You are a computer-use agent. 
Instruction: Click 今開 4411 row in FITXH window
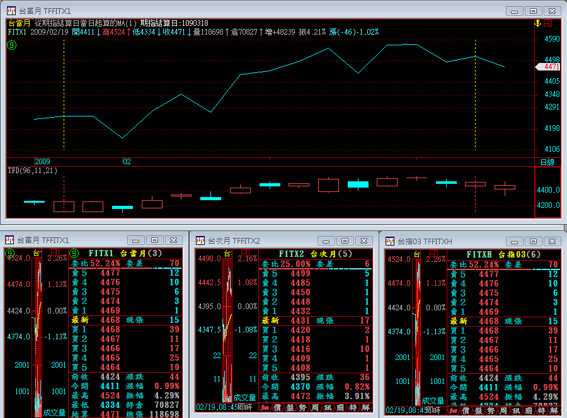504,387
